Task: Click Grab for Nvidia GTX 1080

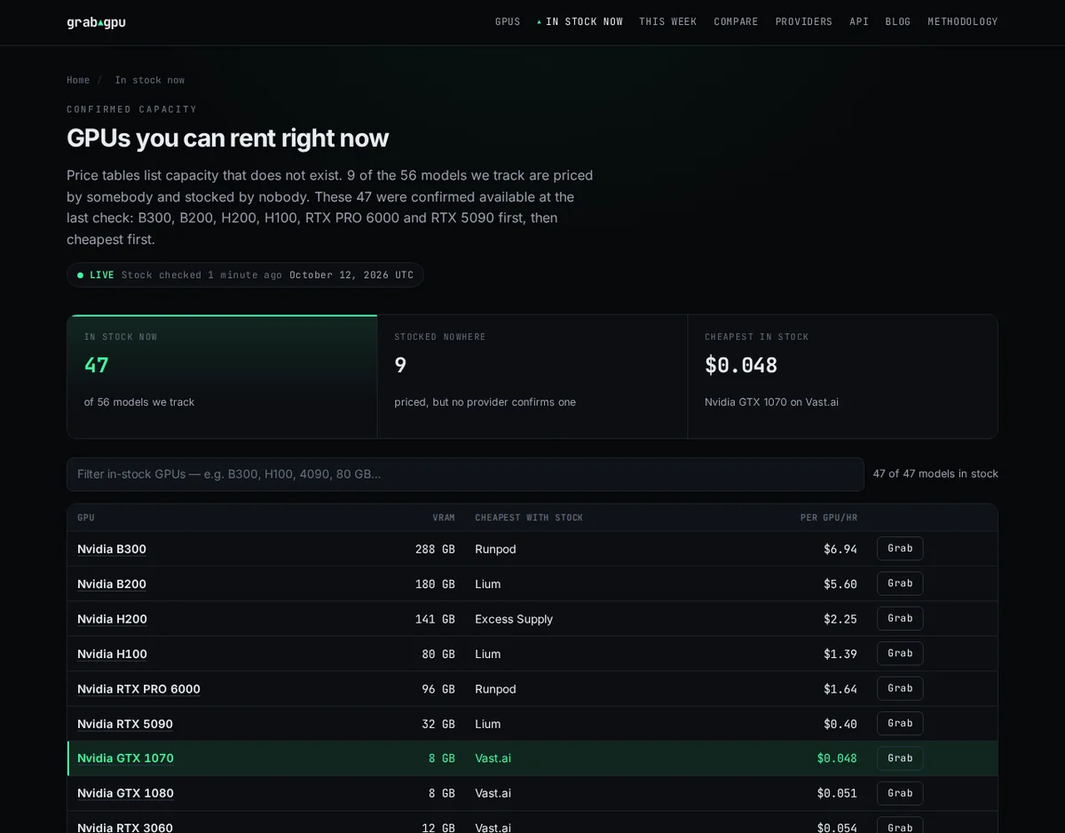Action: point(900,793)
